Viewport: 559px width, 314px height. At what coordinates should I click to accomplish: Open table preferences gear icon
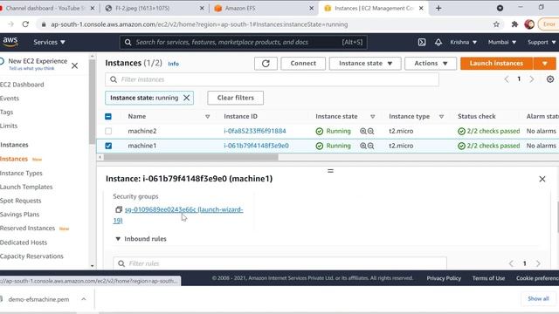coord(550,79)
